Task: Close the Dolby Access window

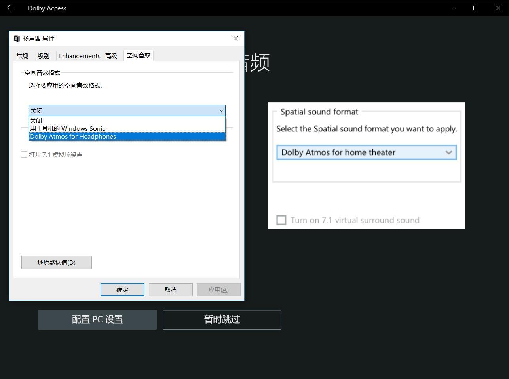Action: tap(498, 8)
